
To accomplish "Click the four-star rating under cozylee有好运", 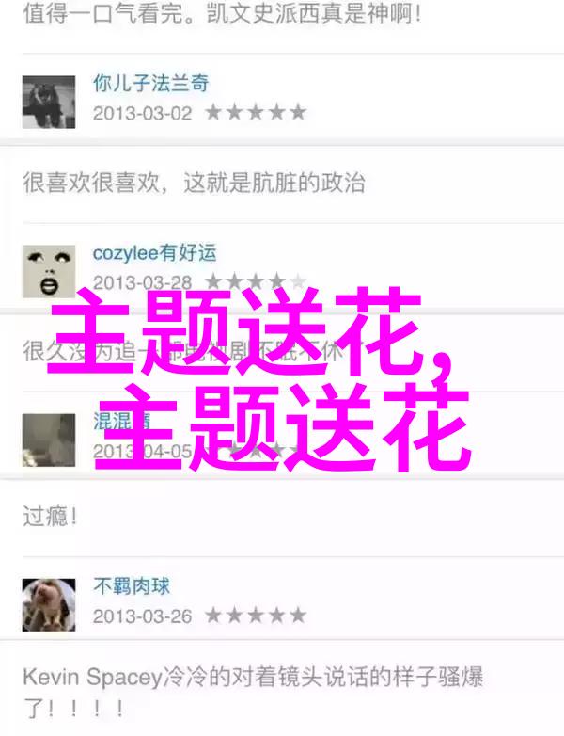I will [256, 282].
